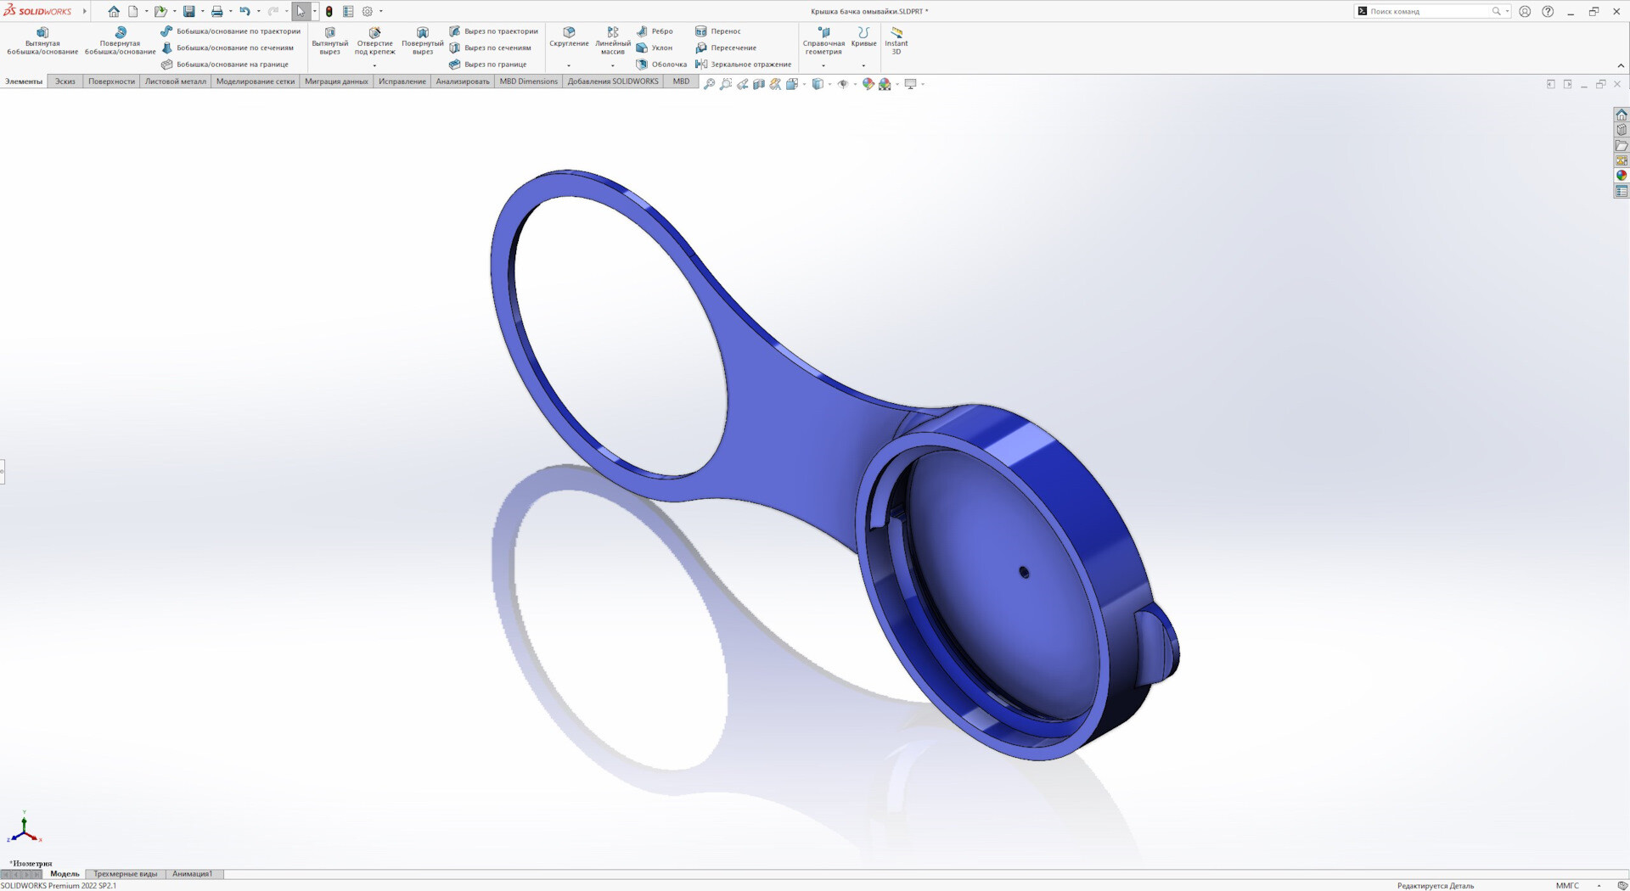Choose the Оболочка shell tool
1630x891 pixels.
[661, 64]
